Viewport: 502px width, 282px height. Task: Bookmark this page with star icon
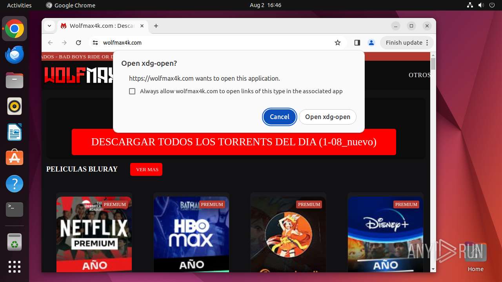pos(338,43)
